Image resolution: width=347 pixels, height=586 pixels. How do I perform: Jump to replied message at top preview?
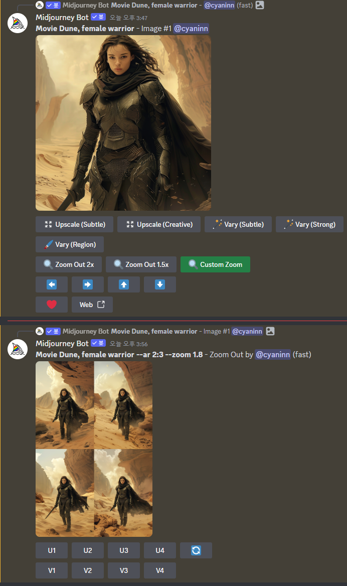[154, 5]
